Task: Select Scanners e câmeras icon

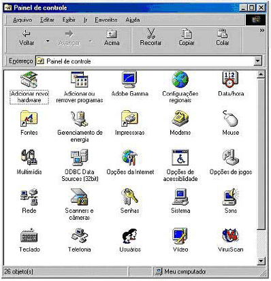Action: pyautogui.click(x=80, y=197)
